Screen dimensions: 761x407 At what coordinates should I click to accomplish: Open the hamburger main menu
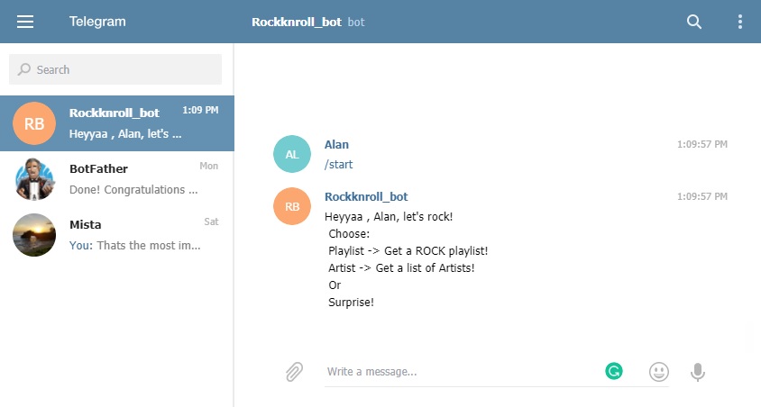click(25, 22)
